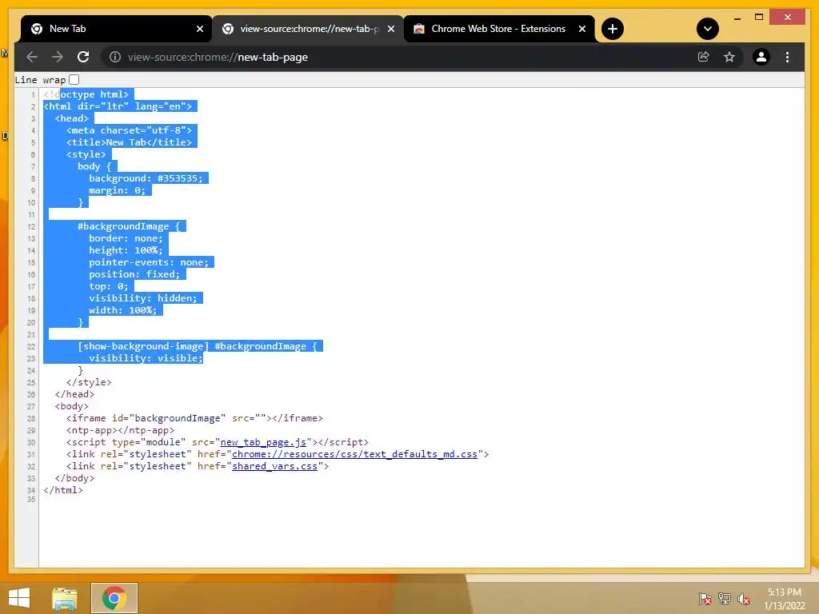The height and width of the screenshot is (614, 819).
Task: Click the 'background: #353535;' line
Action: tap(146, 178)
